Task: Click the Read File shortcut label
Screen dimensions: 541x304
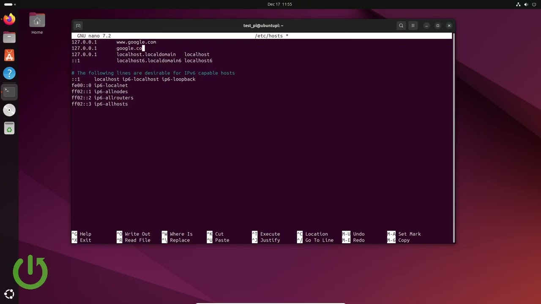Action: (x=137, y=240)
